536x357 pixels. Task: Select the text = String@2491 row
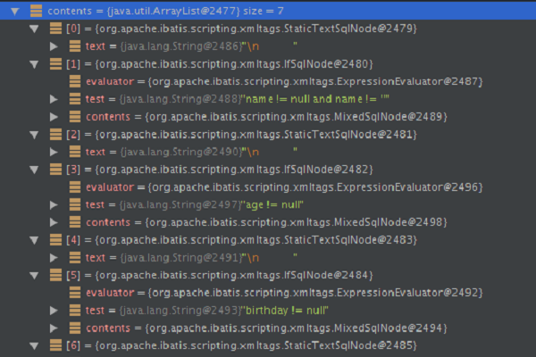pos(268,258)
